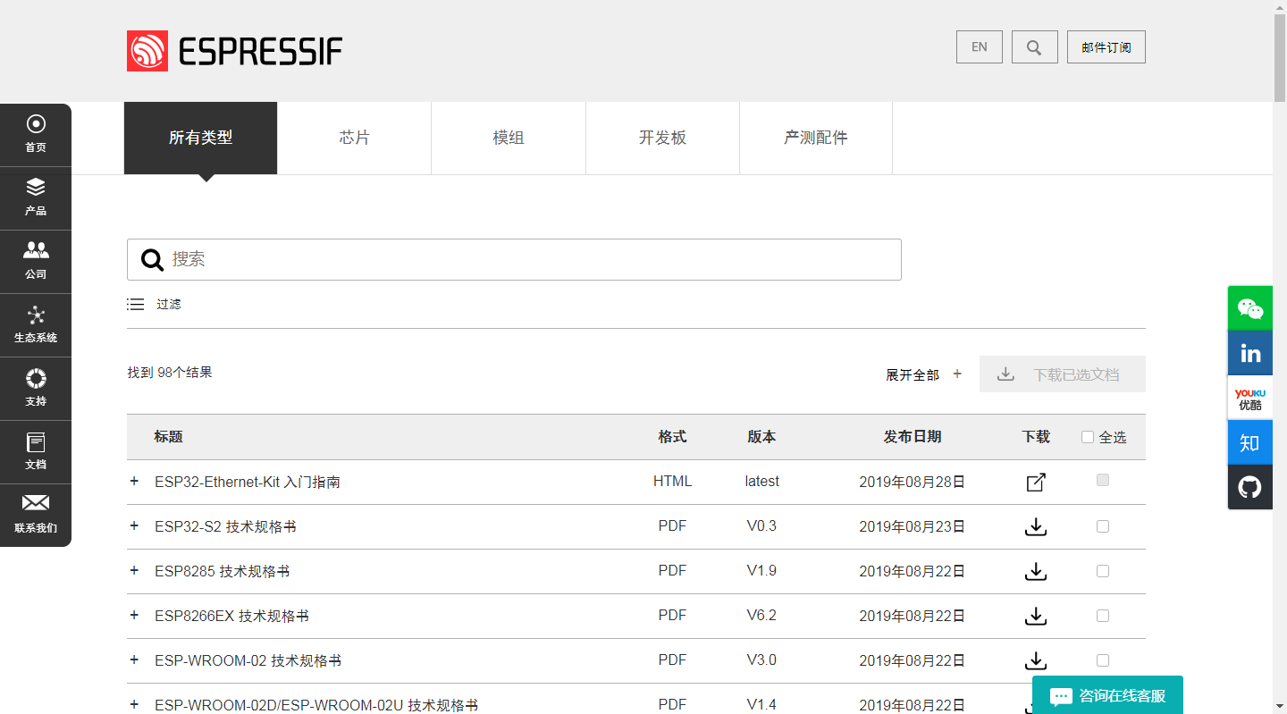Expand the ESP8285 技术规格书 row
Image resolution: width=1287 pixels, height=714 pixels.
point(134,570)
